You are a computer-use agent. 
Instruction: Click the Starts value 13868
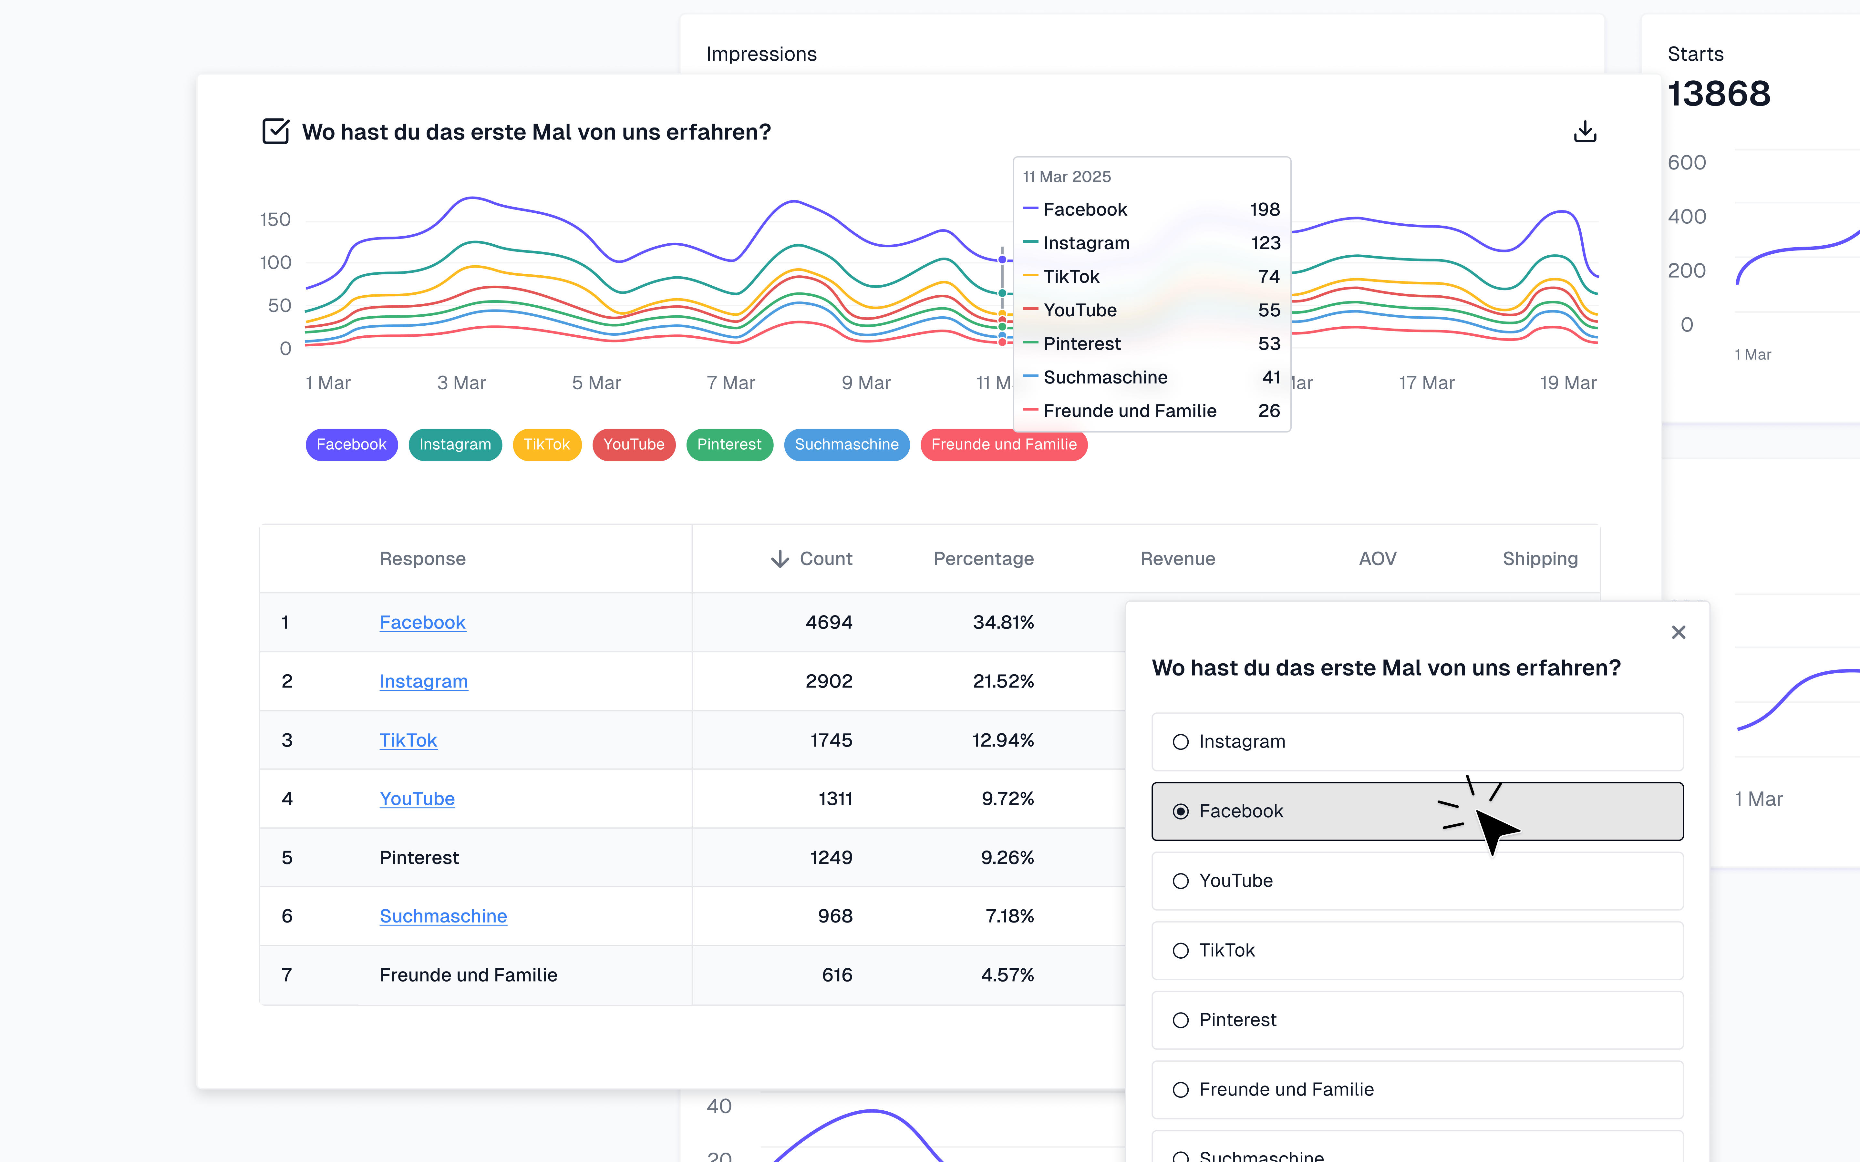(1719, 94)
